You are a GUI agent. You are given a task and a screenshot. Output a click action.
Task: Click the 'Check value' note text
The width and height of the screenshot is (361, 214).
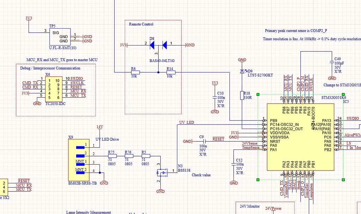201,175
